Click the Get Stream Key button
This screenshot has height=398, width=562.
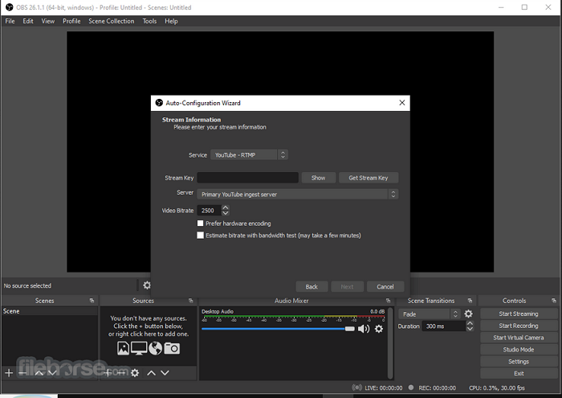pyautogui.click(x=368, y=178)
